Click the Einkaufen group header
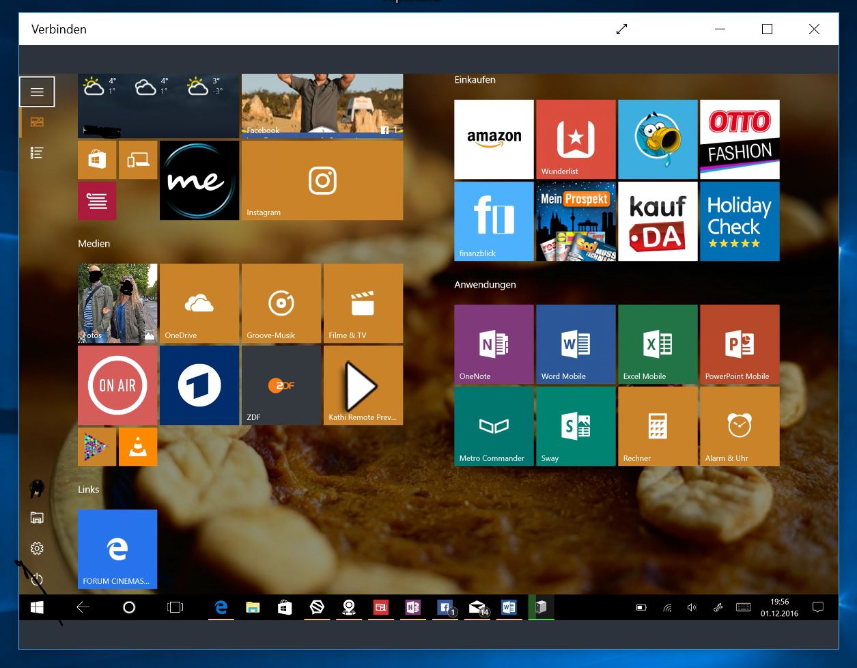Image resolution: width=857 pixels, height=668 pixels. pos(475,80)
